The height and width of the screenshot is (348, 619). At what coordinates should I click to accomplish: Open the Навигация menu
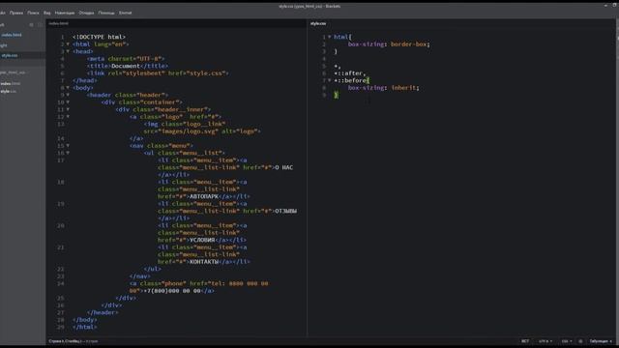[65, 13]
